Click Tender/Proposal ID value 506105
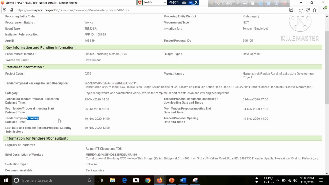Viewport: 329px width, 185px height. 248,41
